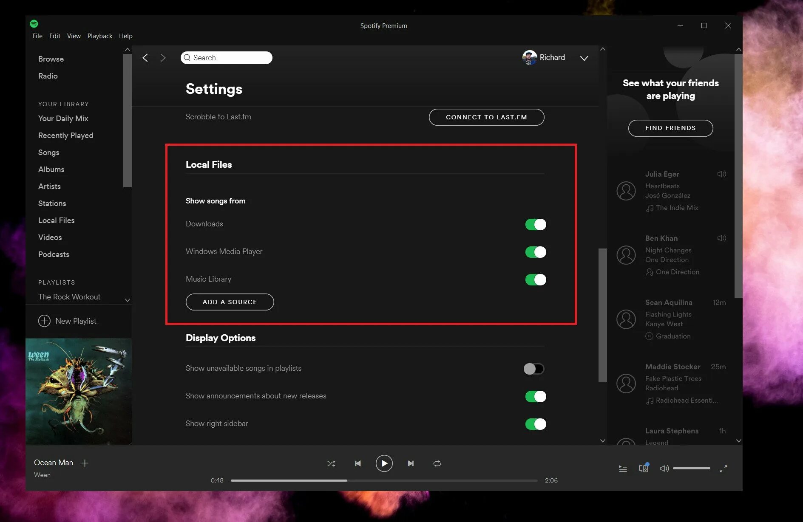Viewport: 803px width, 522px height.
Task: Click Sean Aquilina's avatar icon
Action: (x=626, y=319)
